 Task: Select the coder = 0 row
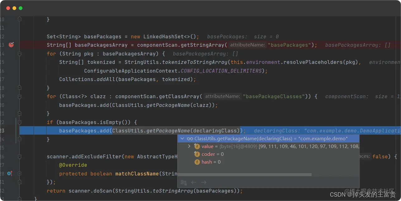pyautogui.click(x=268, y=154)
